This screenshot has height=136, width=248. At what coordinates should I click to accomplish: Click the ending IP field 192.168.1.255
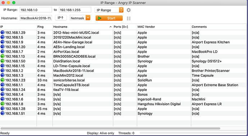[75, 10]
